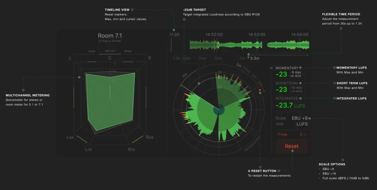Click the SHORTTERM heading
The image size is (377, 190).
coord(286,83)
